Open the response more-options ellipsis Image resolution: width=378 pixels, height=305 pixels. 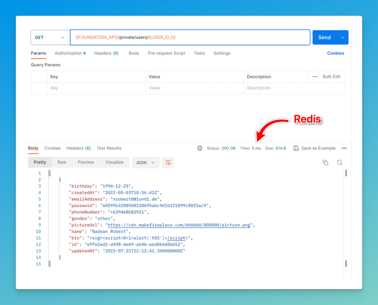pos(344,148)
